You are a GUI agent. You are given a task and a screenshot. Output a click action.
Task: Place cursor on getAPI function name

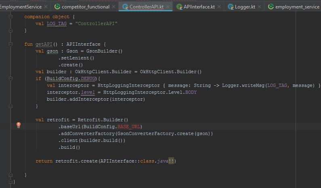[x=44, y=44]
